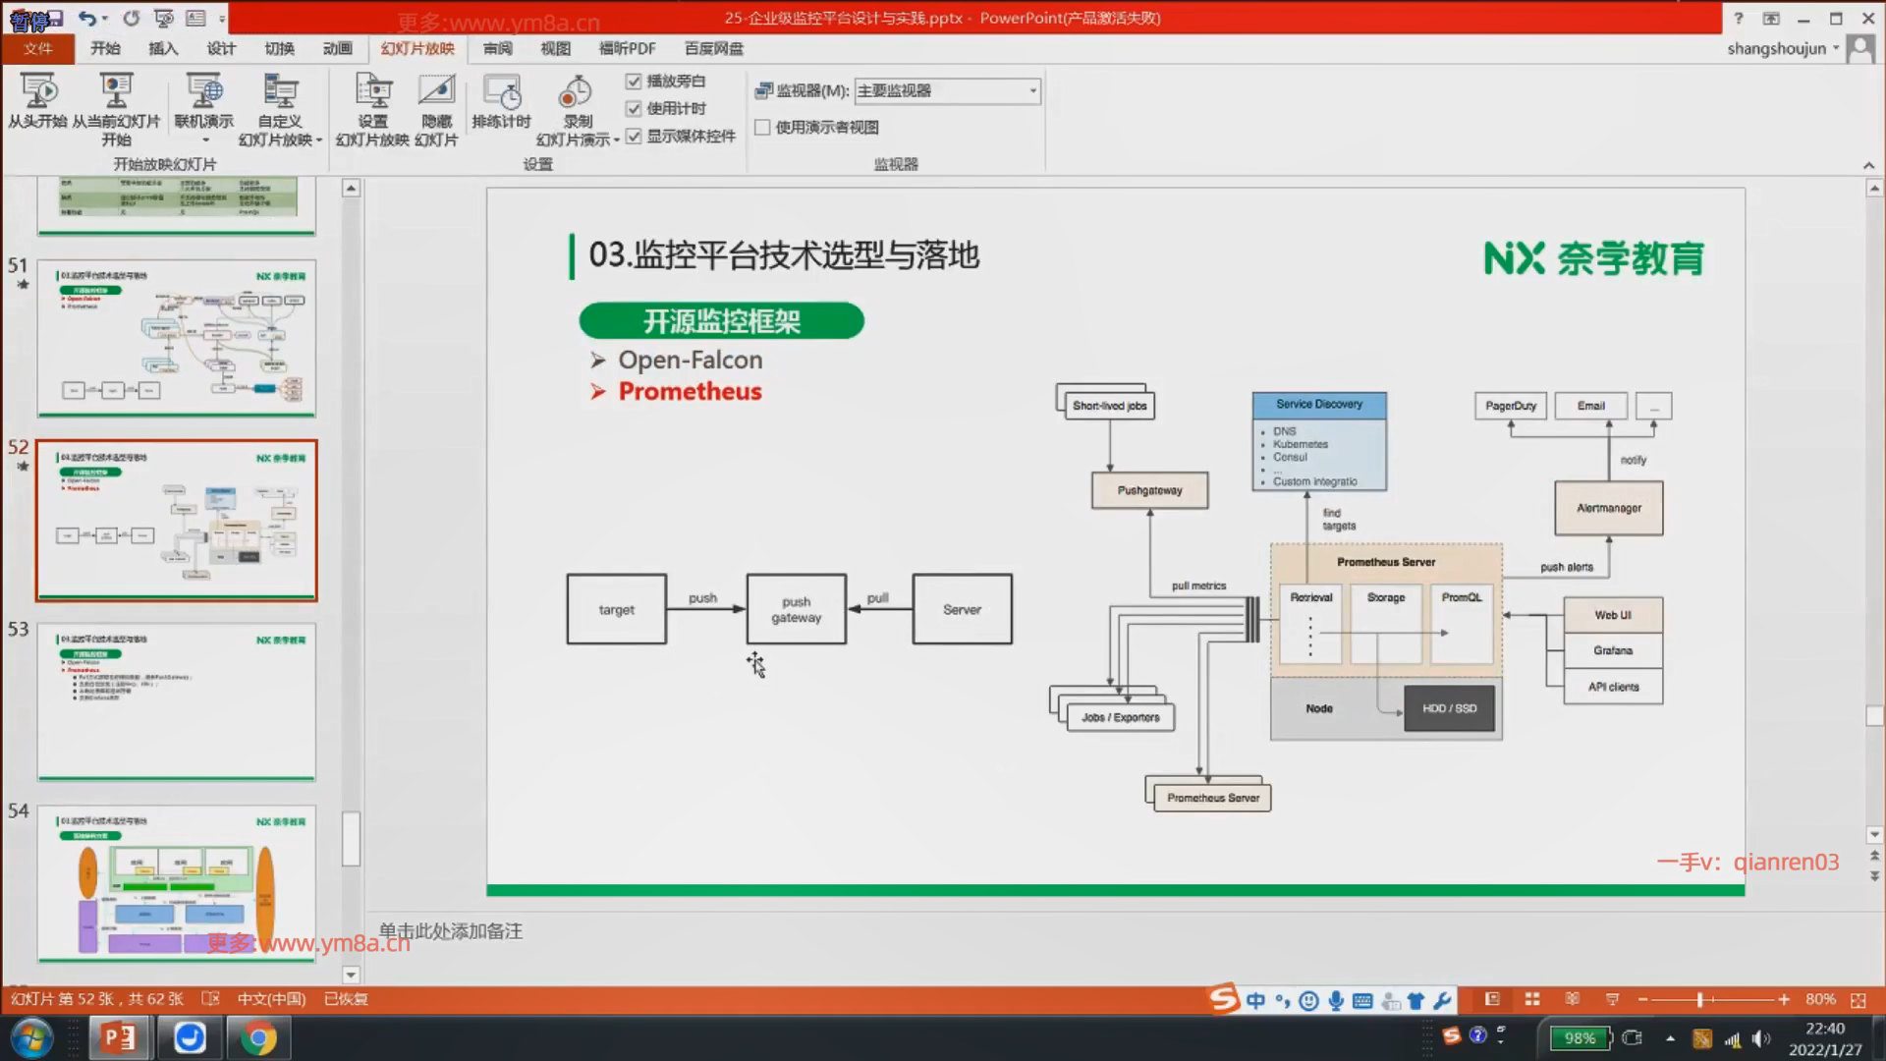This screenshot has width=1886, height=1061.
Task: Click 联机演示 present online icon
Action: pyautogui.click(x=203, y=91)
